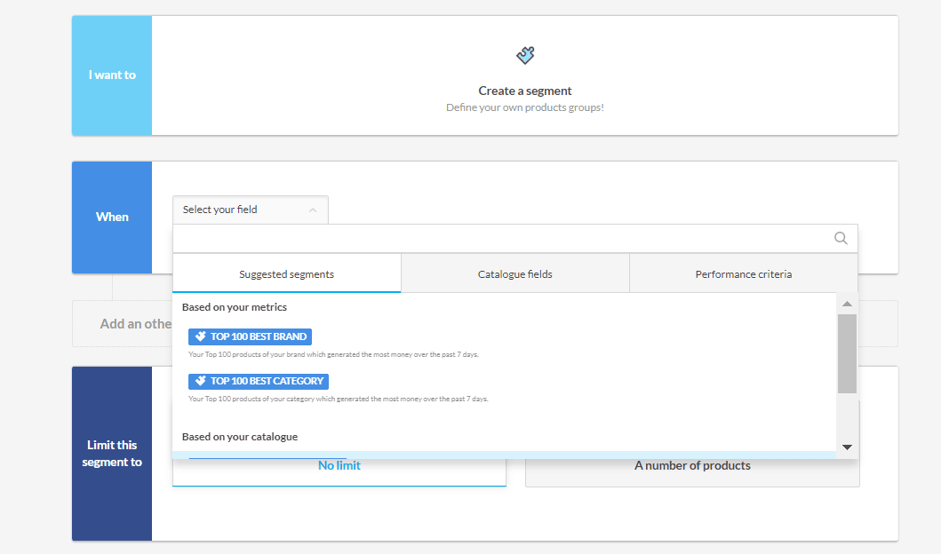This screenshot has width=941, height=554.
Task: Choose the A number of products option
Action: coord(692,466)
